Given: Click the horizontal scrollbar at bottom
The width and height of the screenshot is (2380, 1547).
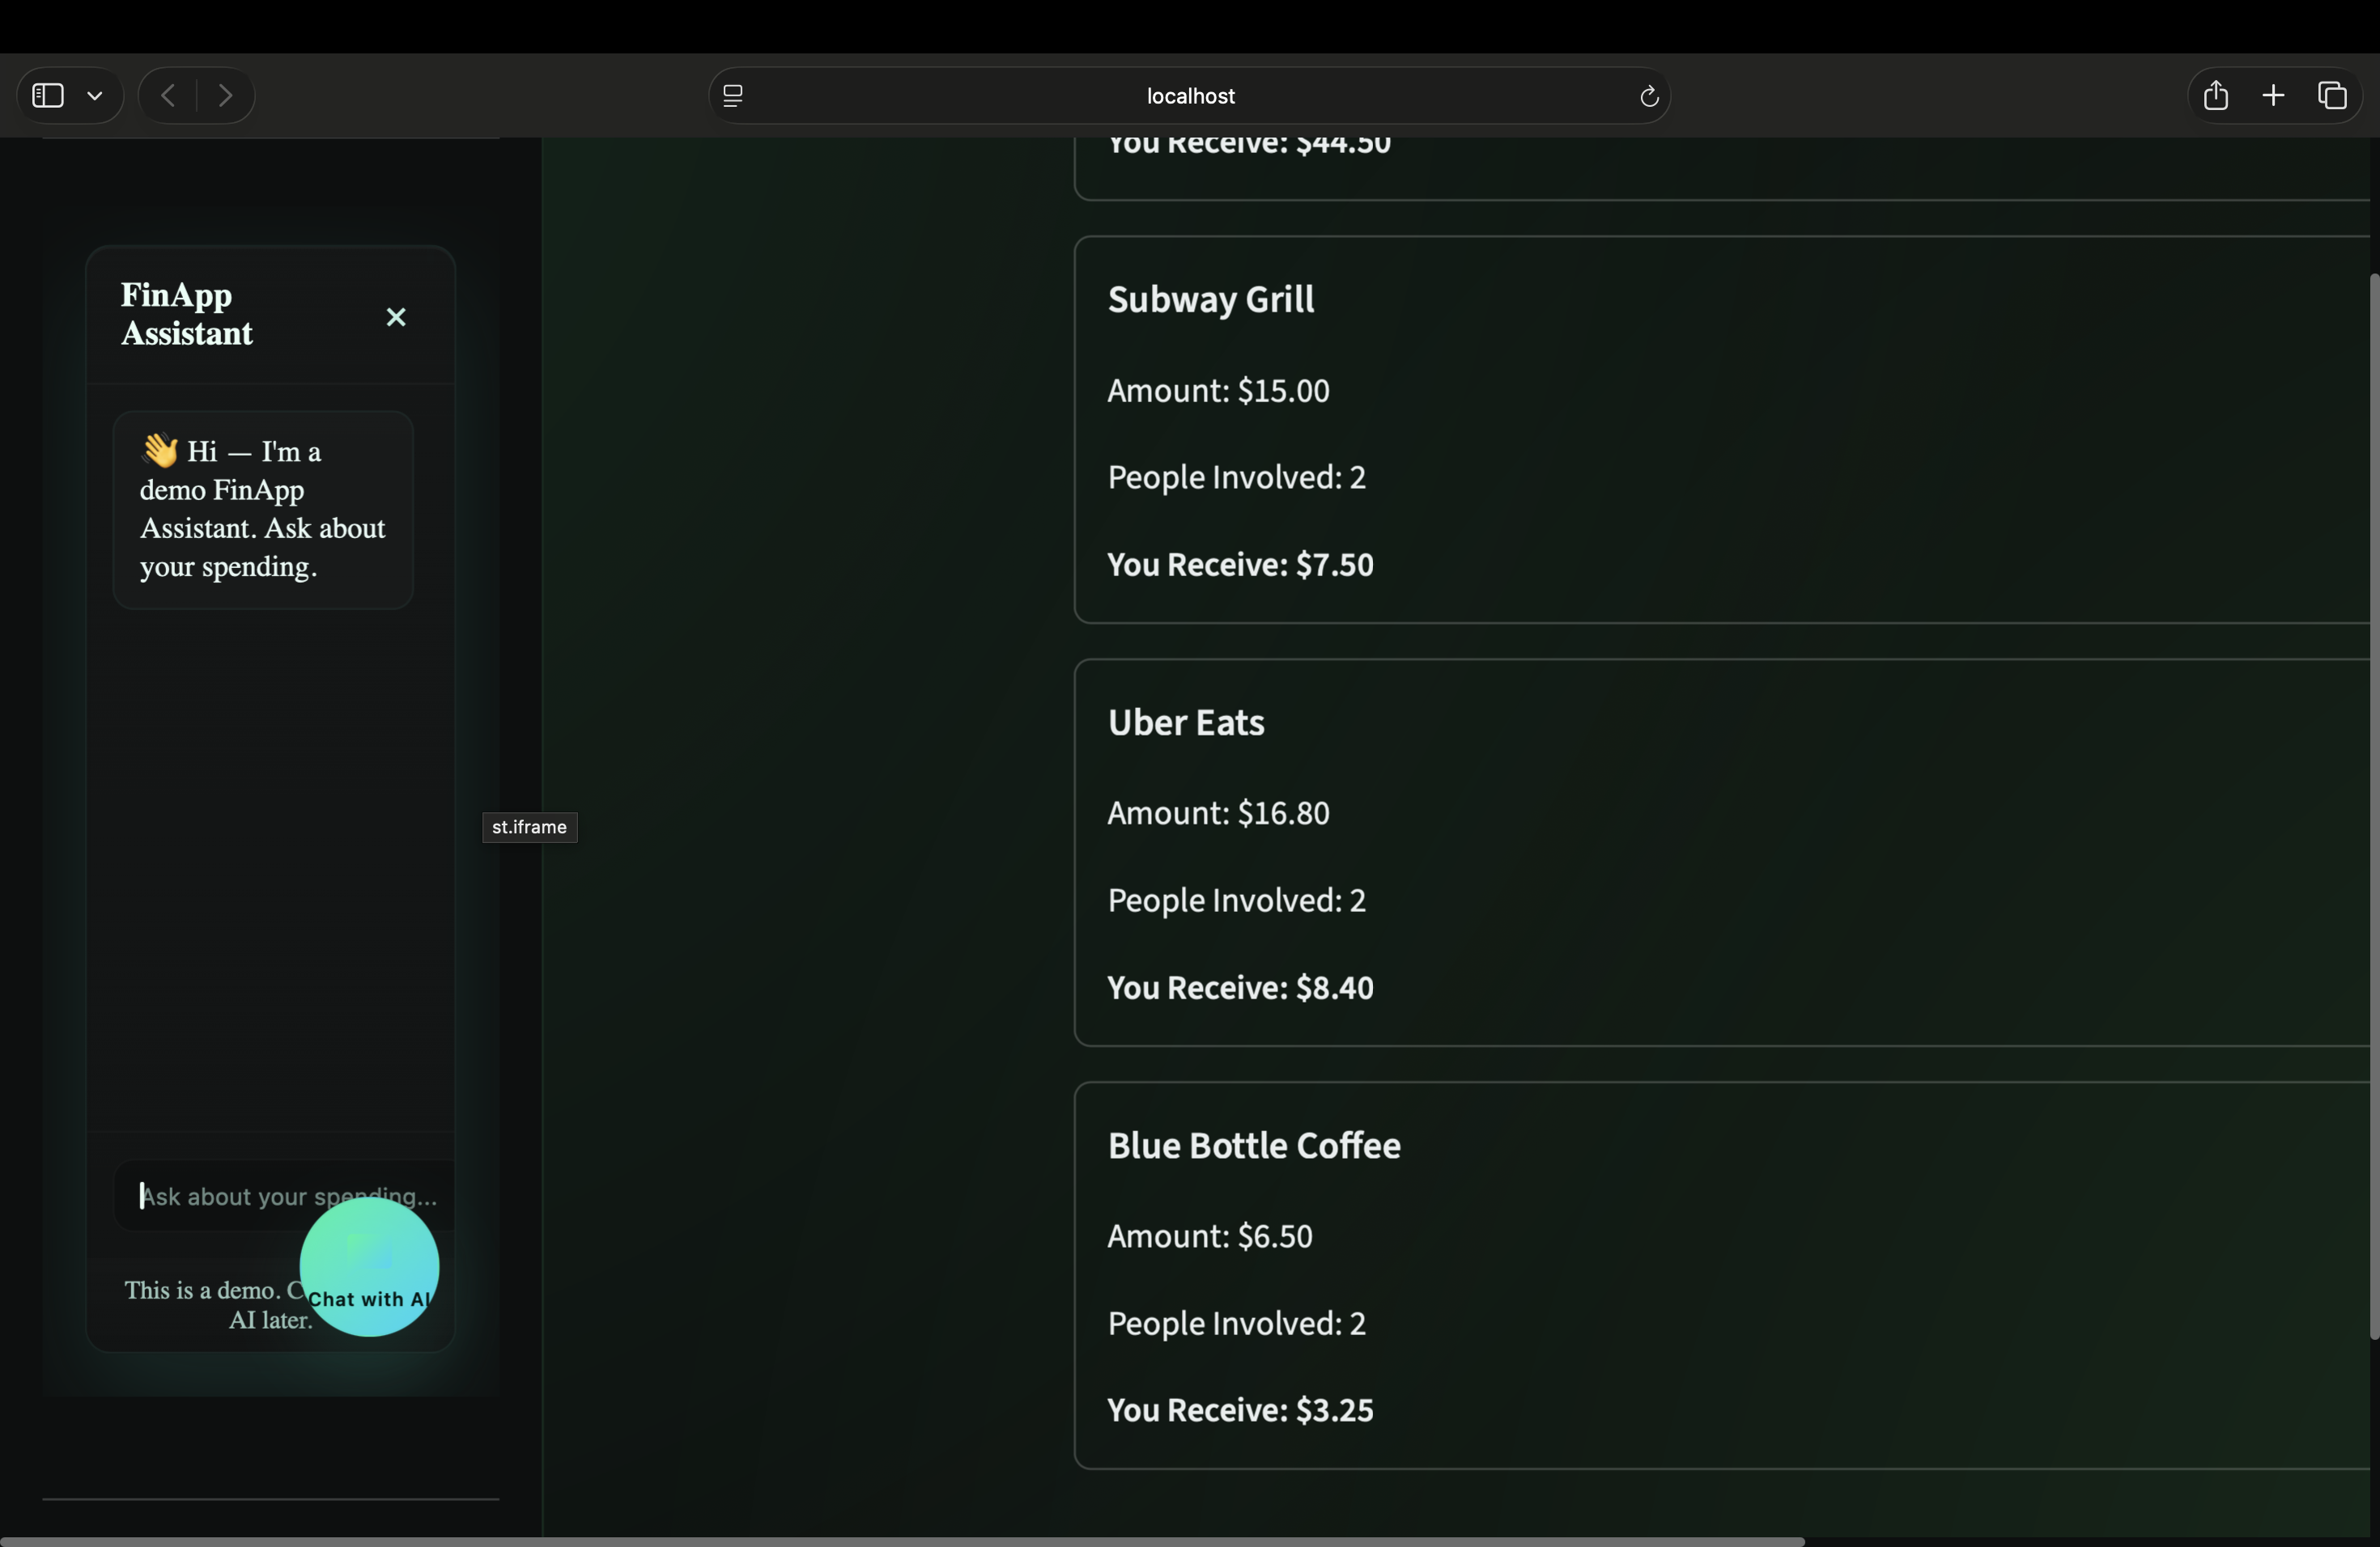Looking at the screenshot, I should [x=900, y=1541].
